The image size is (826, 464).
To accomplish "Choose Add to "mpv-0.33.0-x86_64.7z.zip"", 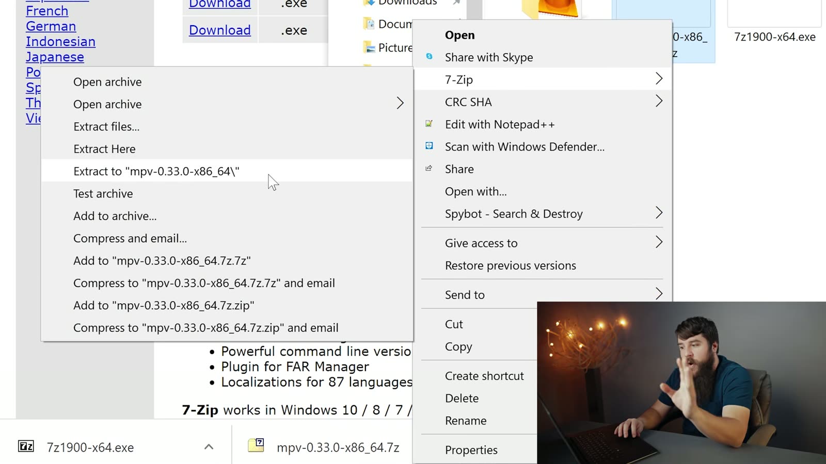I will tap(227, 305).
